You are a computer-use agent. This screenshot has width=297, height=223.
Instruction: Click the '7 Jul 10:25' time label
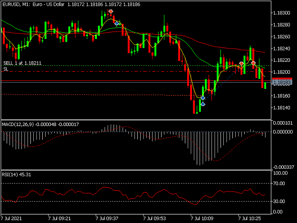click(x=249, y=218)
